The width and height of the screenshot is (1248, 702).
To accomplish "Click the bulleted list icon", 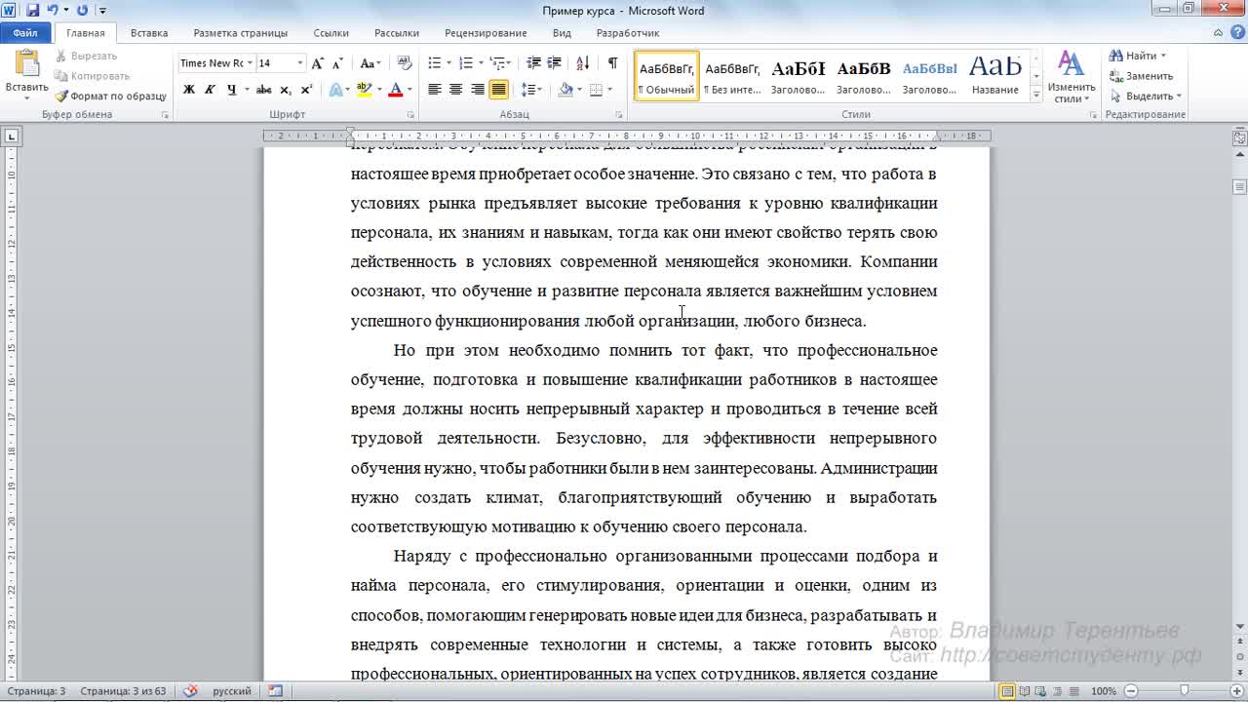I will pos(435,63).
